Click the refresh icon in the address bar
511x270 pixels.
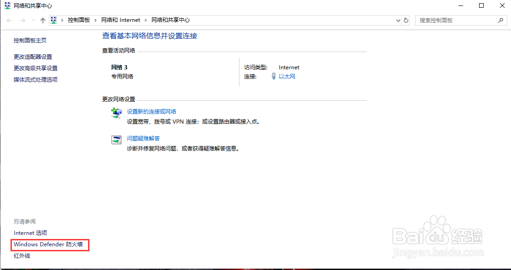[406, 20]
